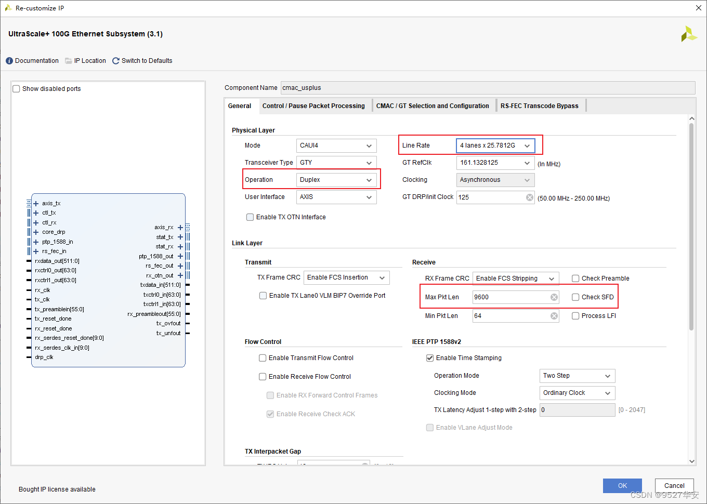This screenshot has width=707, height=504.
Task: Toggle Show disabled ports checkbox
Action: (16, 89)
